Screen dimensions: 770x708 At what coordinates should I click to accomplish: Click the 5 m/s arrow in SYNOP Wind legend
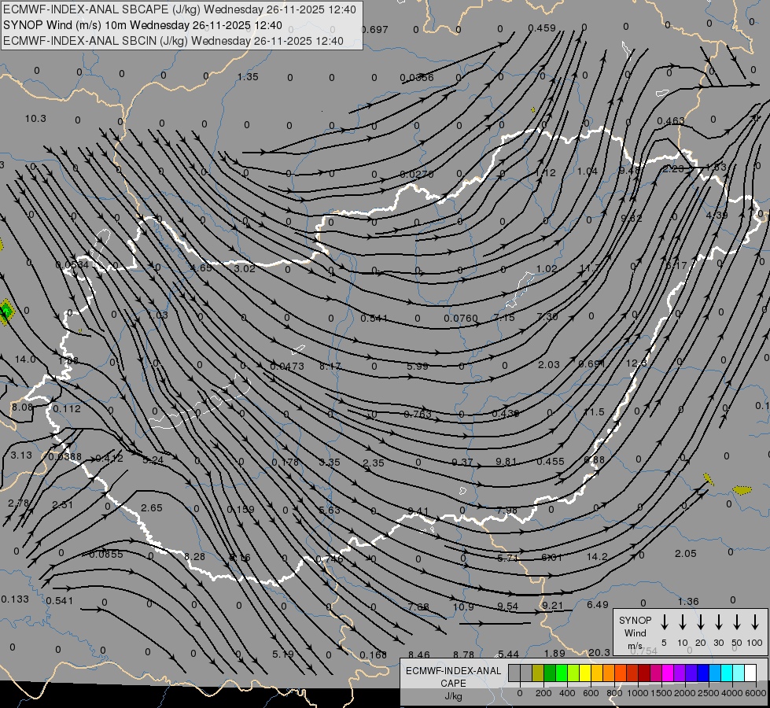tap(665, 622)
